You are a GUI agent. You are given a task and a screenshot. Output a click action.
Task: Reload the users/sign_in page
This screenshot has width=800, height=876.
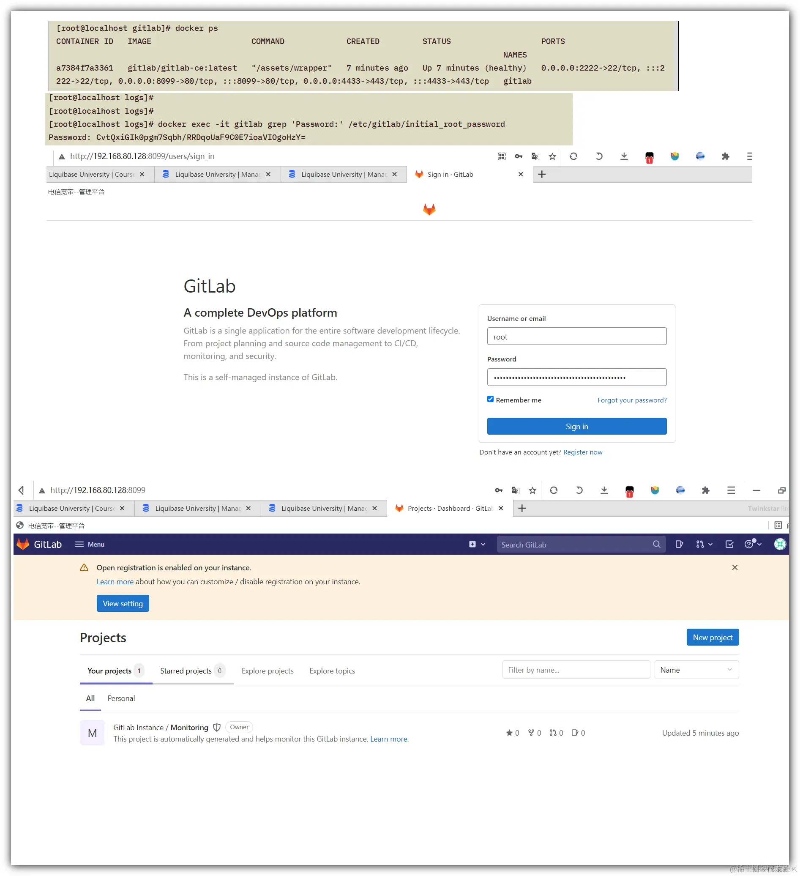573,156
